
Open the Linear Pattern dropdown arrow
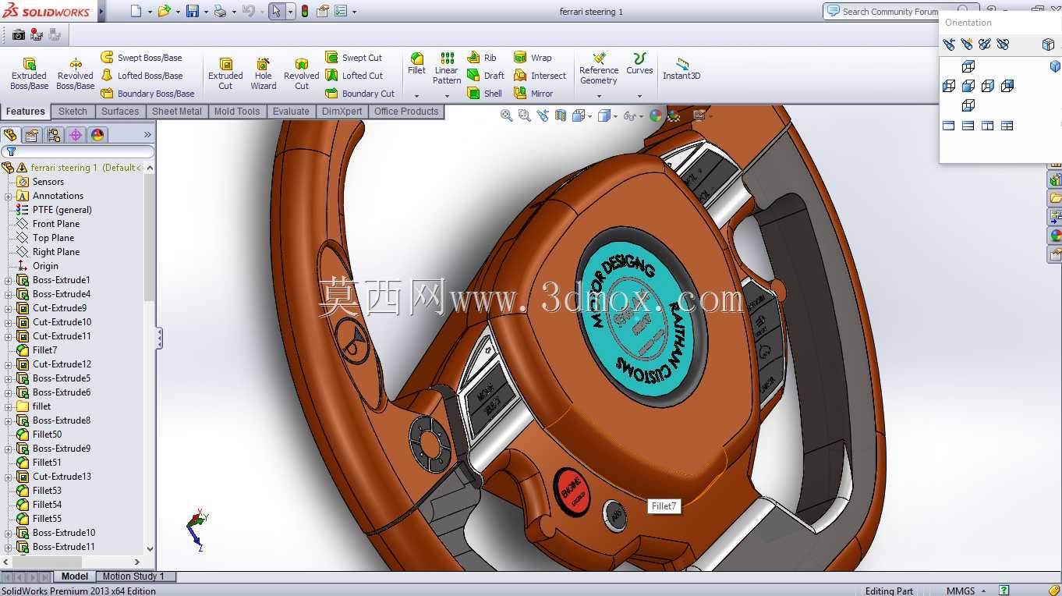pos(447,96)
